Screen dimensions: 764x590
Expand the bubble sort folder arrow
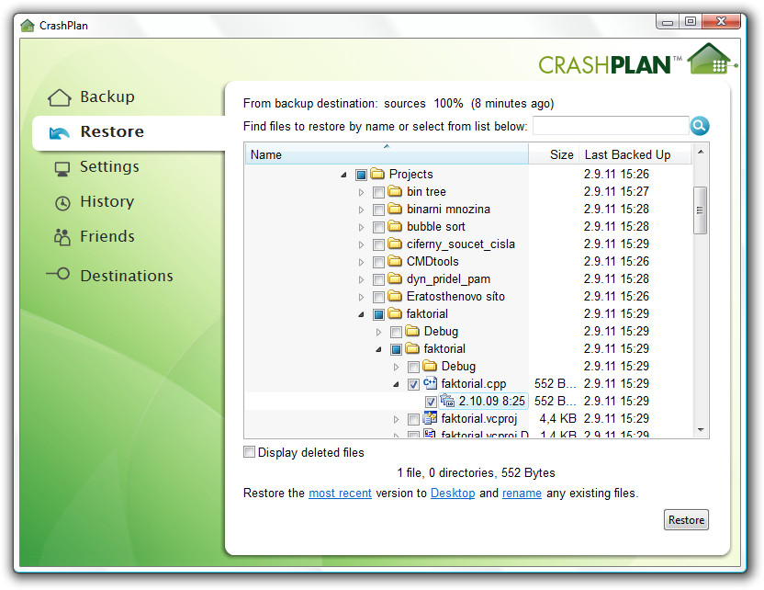click(x=361, y=227)
